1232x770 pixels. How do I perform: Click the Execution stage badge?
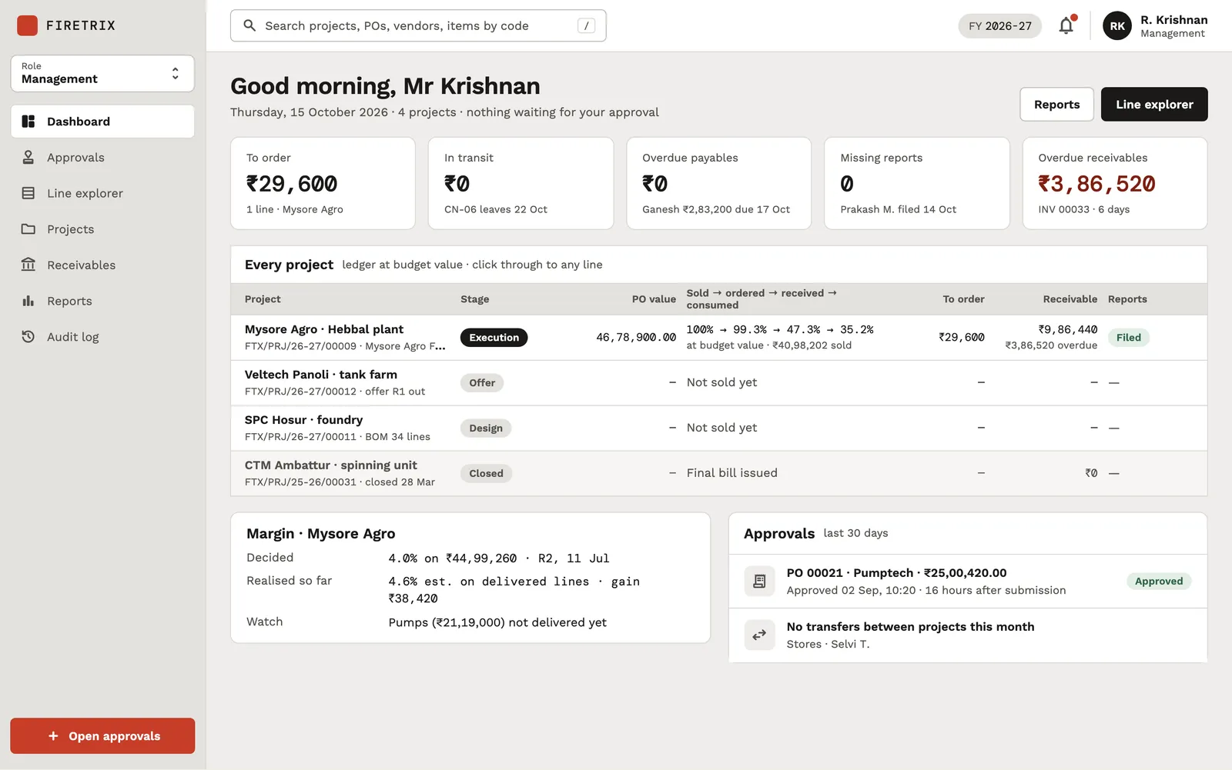pyautogui.click(x=494, y=338)
